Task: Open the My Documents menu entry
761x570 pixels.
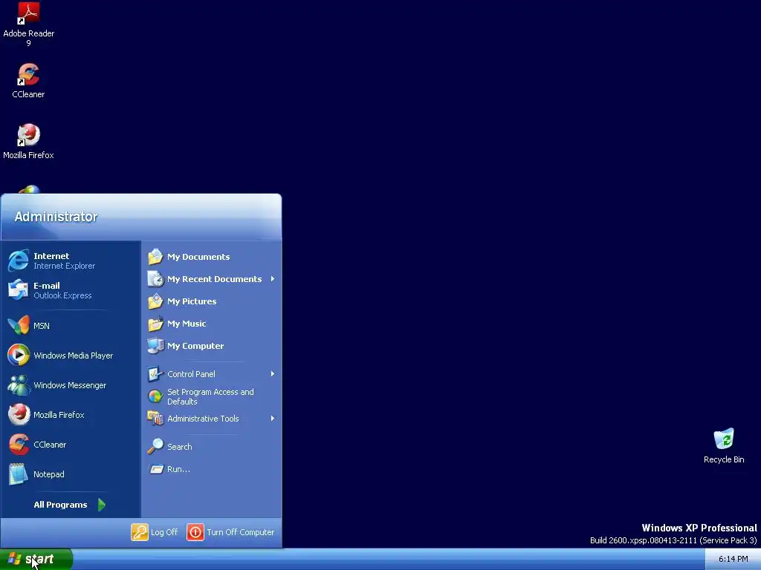Action: tap(211, 256)
